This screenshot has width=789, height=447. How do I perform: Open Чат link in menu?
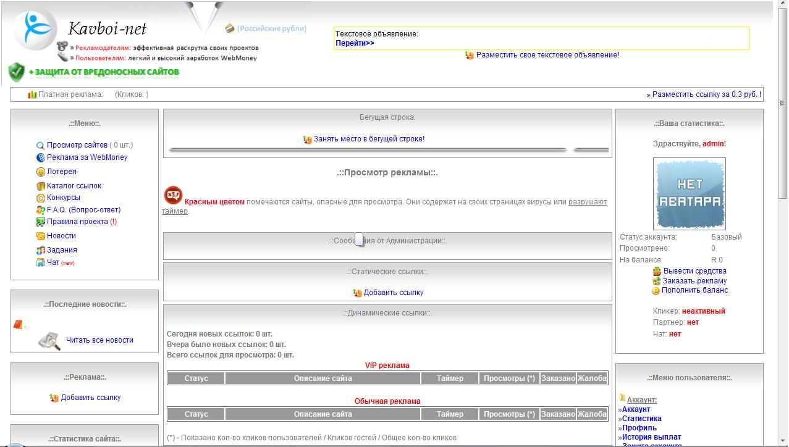pos(53,262)
